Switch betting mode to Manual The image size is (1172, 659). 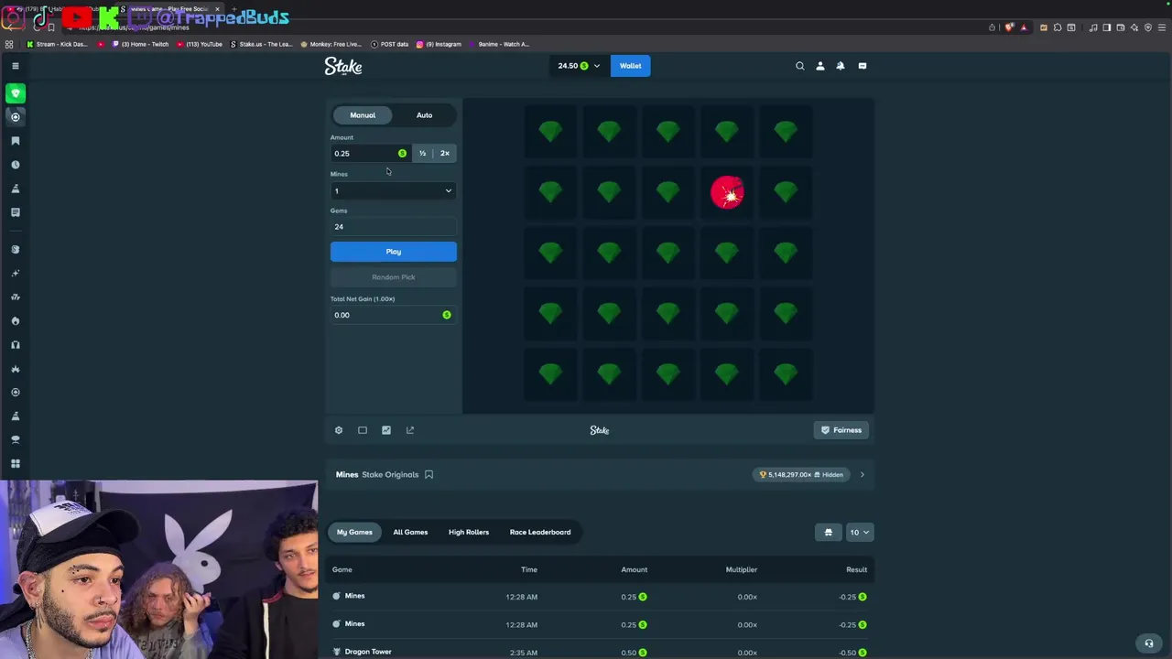(363, 115)
